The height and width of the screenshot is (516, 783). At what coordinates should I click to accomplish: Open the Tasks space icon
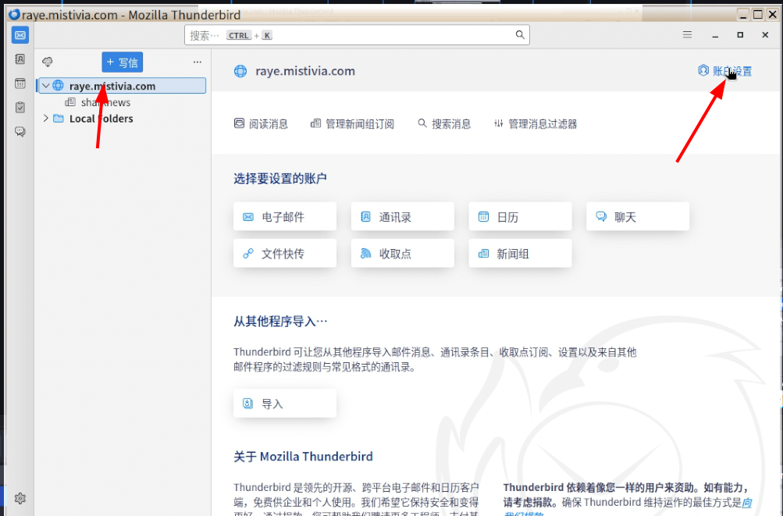coord(20,108)
